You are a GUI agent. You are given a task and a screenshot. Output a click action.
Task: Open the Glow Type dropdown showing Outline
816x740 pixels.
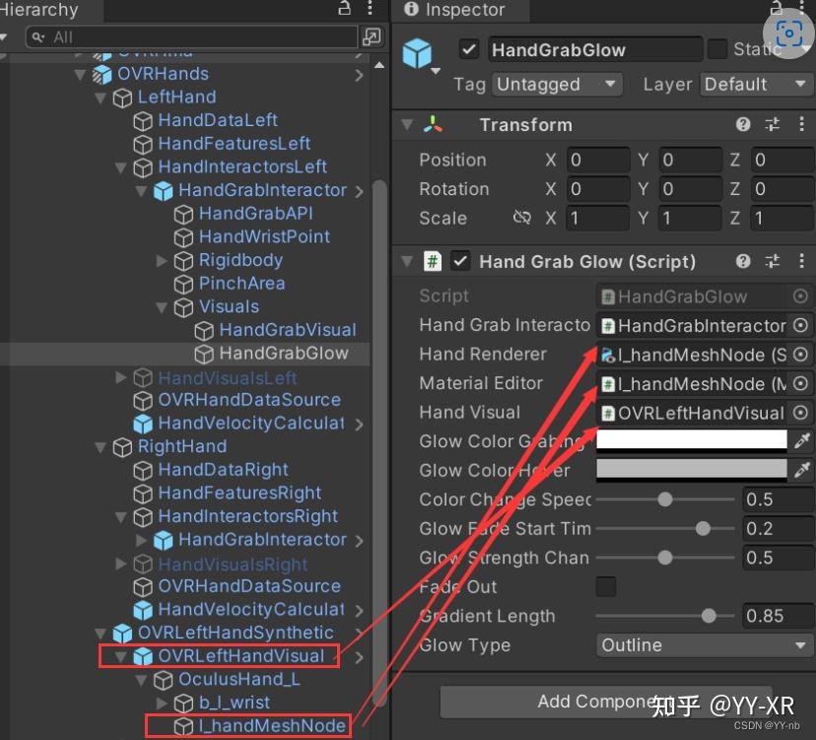click(x=704, y=645)
